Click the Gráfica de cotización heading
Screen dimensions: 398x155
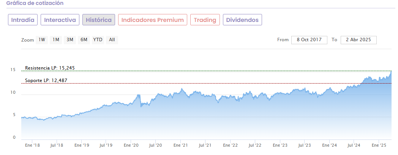coord(35,3)
